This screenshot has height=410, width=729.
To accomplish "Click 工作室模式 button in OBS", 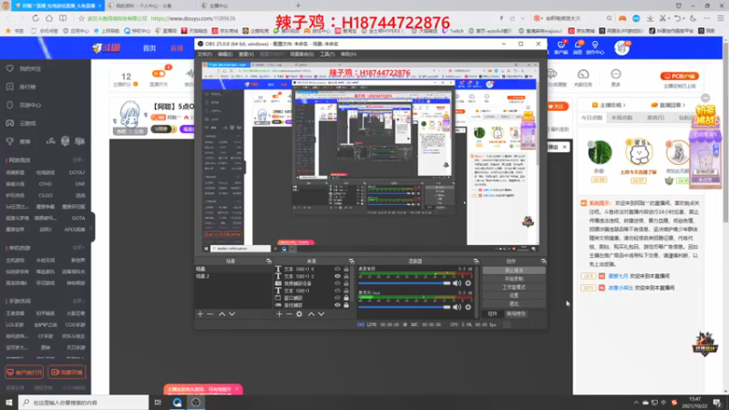I will (514, 287).
